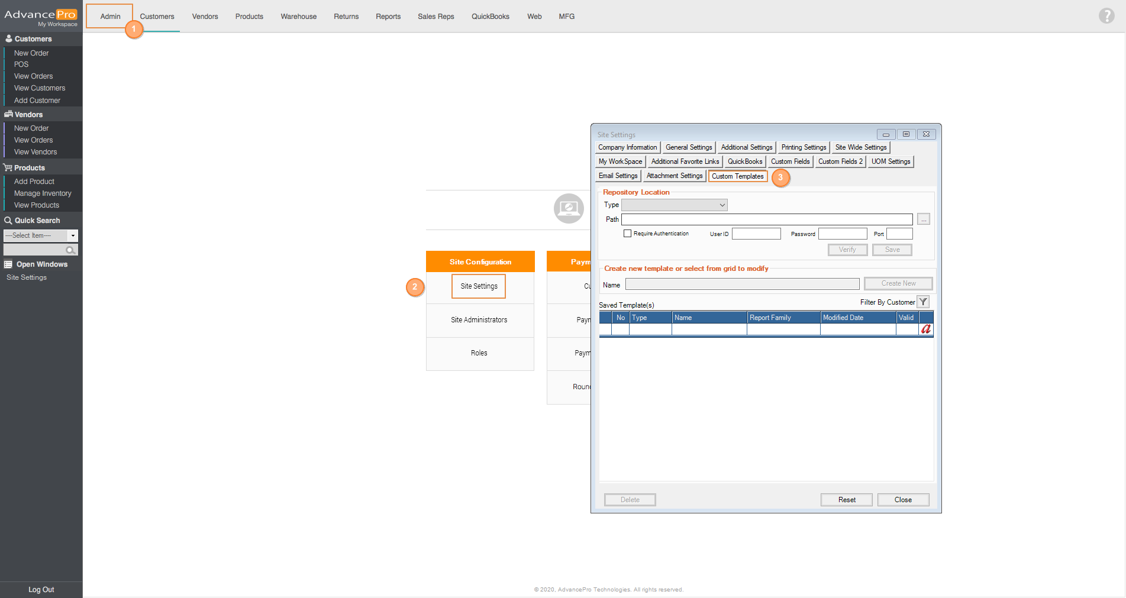Screen dimensions: 1126x598
Task: Open the Printing Settings tab
Action: click(x=803, y=147)
